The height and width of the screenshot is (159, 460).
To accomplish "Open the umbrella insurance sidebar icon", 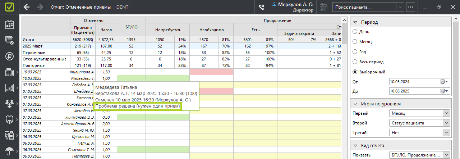I will pyautogui.click(x=9, y=151).
